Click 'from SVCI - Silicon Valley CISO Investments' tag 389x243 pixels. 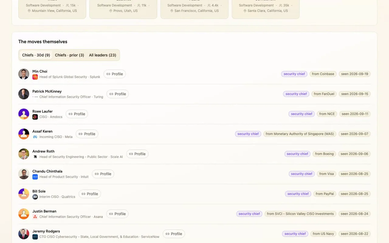300,214
